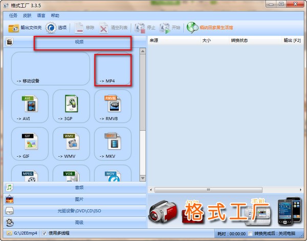The height and width of the screenshot is (241, 307).
Task: Select the GIF conversion icon
Action: [x=30, y=141]
